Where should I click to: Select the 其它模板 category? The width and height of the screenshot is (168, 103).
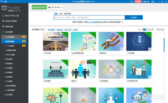[x=14, y=95]
